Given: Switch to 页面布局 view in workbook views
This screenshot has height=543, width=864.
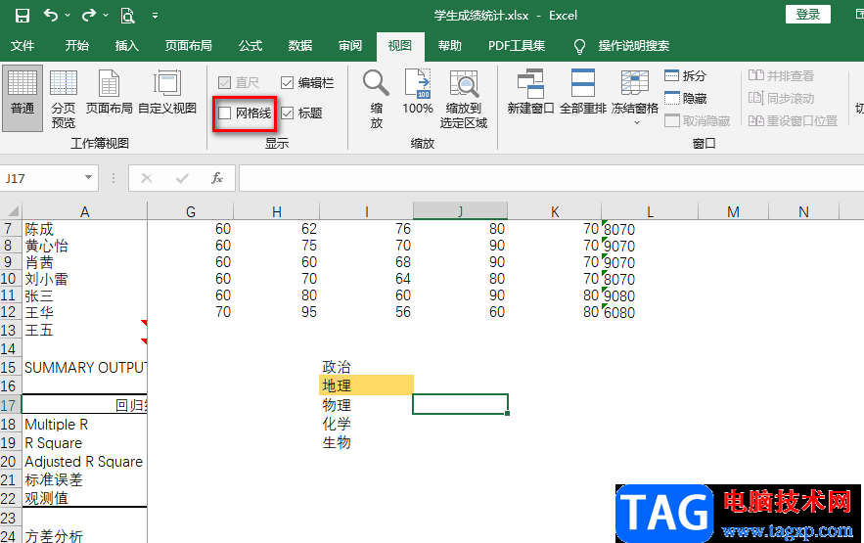Looking at the screenshot, I should (110, 93).
